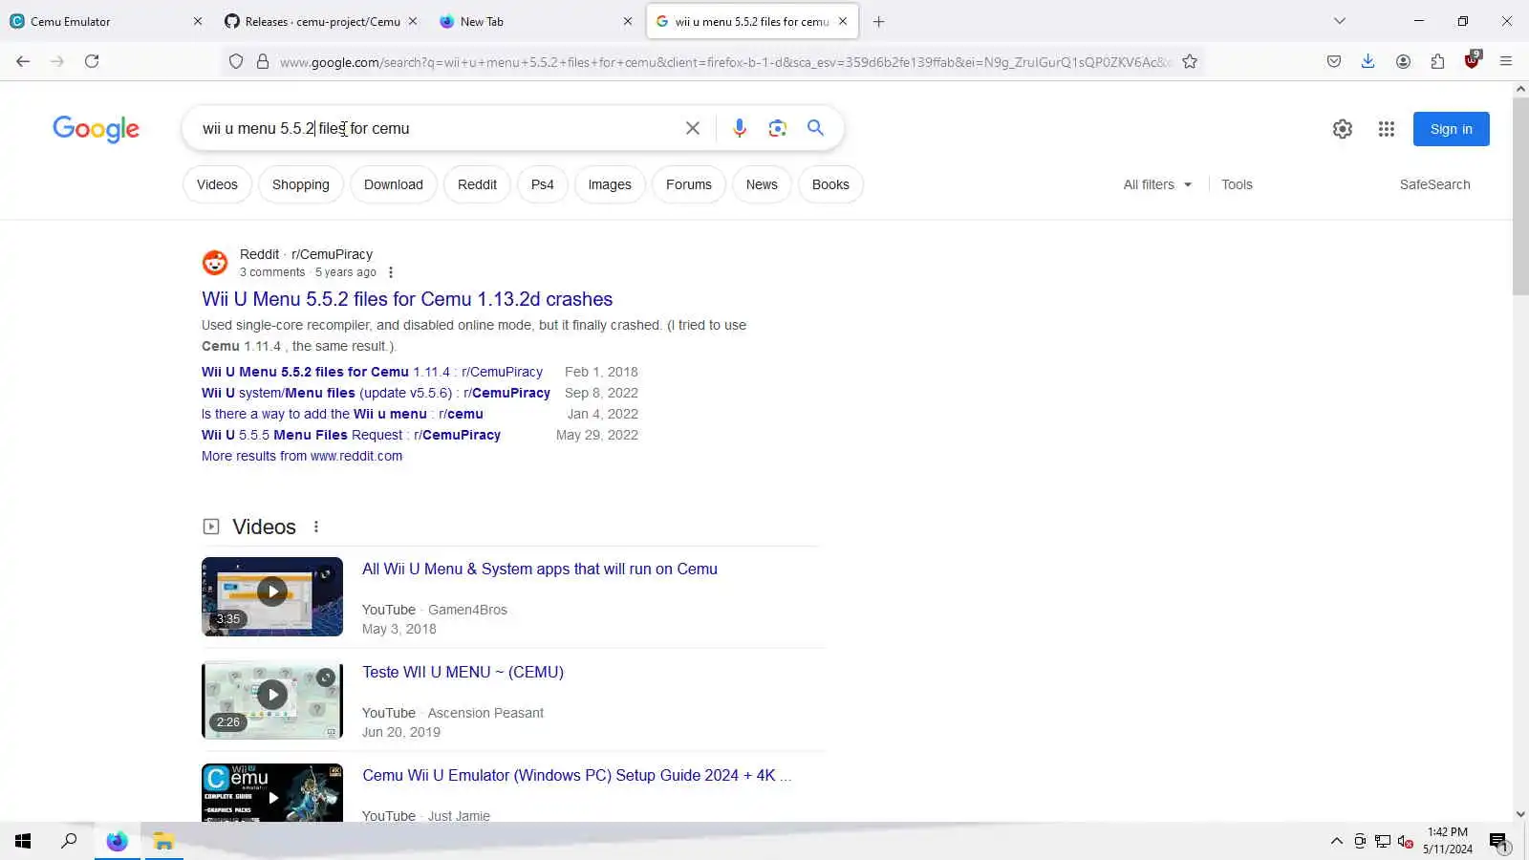Open the volume control in system tray
This screenshot has width=1529, height=860.
tap(1406, 841)
